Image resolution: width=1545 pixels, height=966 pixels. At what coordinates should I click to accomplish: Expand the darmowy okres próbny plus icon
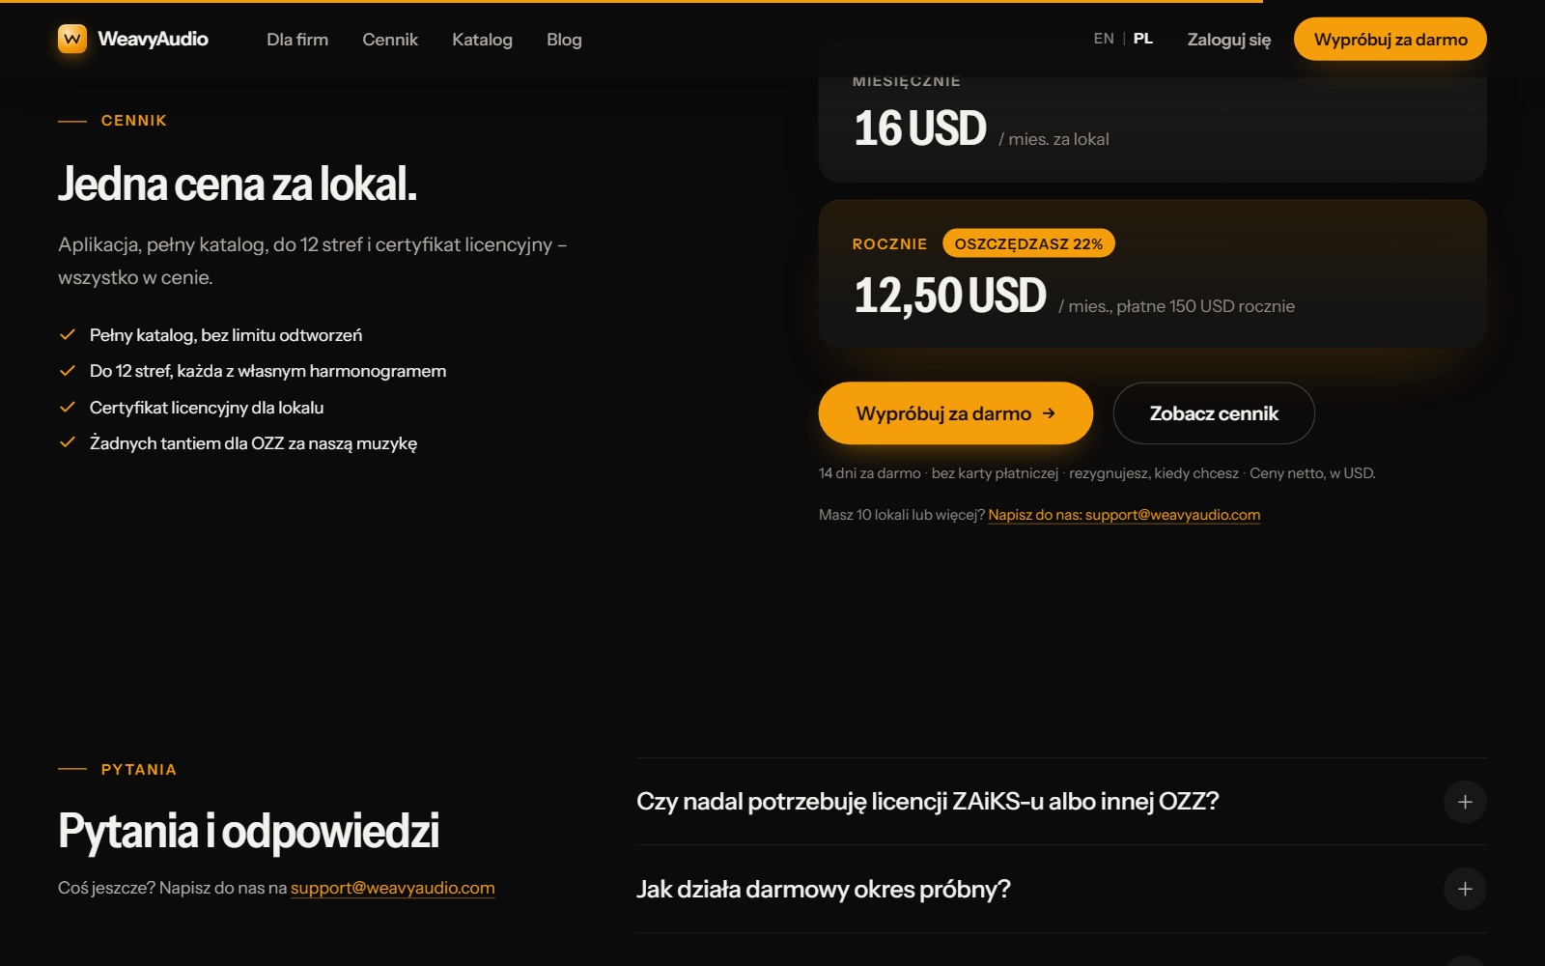pyautogui.click(x=1465, y=889)
